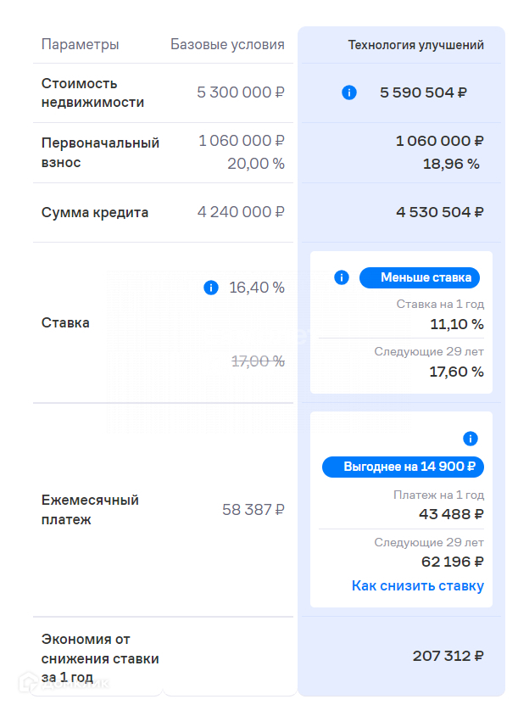
Task: Click info icon next to 5 590 504 ₽
Action: [348, 92]
